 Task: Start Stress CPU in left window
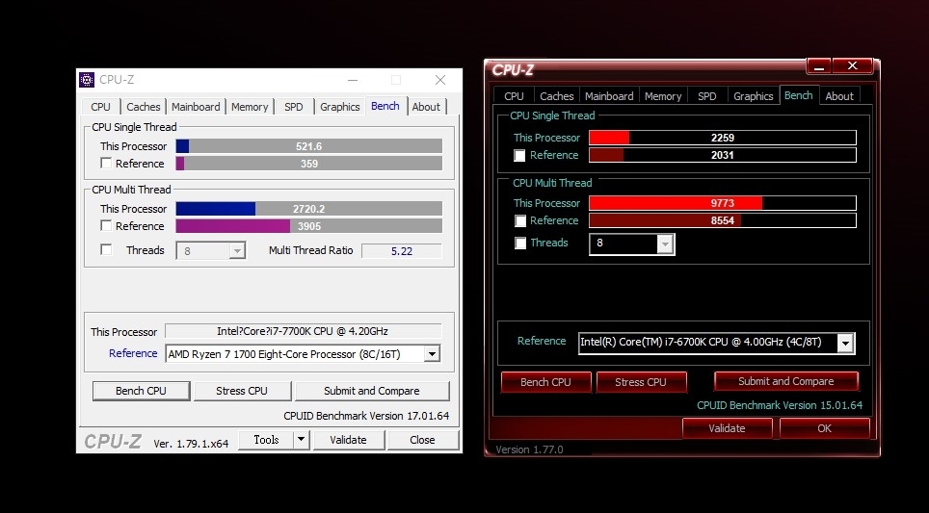tap(242, 391)
